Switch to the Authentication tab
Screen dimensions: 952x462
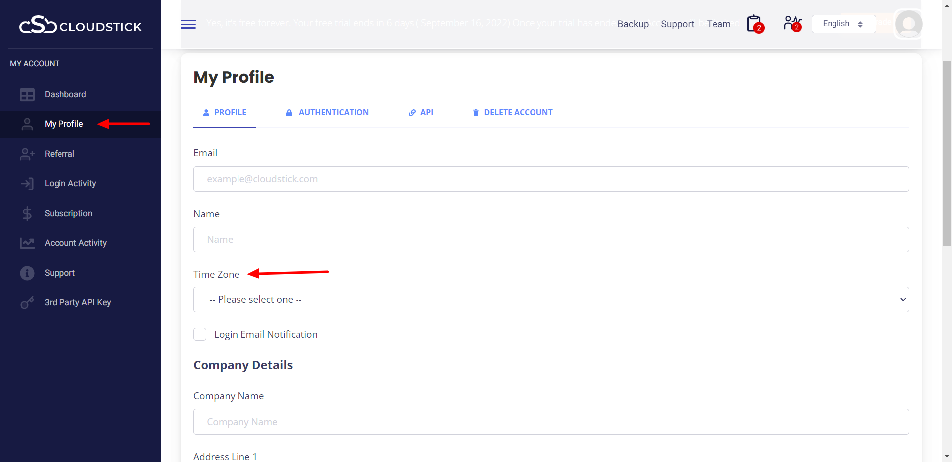click(x=327, y=113)
